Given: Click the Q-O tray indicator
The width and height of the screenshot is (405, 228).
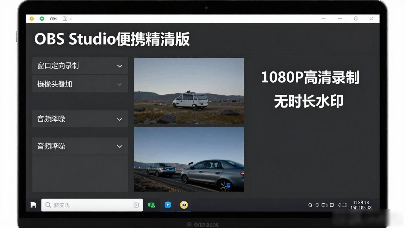Looking at the screenshot, I should 314,205.
